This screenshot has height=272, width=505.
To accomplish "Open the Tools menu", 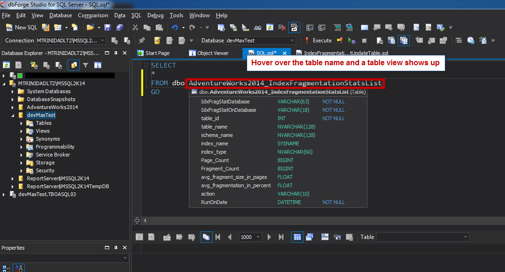I will coord(176,15).
